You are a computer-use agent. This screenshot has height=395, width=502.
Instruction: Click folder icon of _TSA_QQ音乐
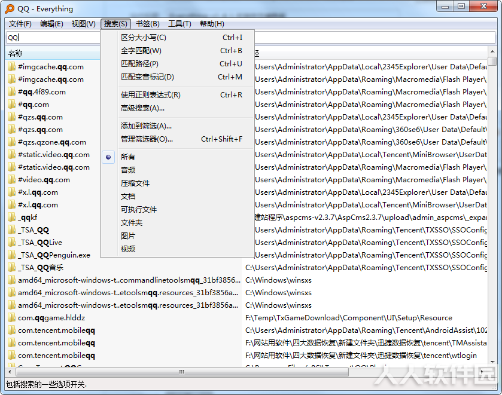click(x=11, y=267)
